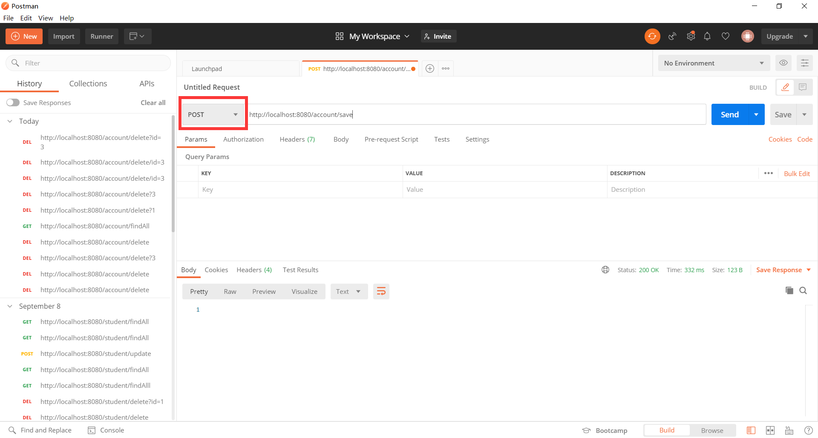This screenshot has width=818, height=438.
Task: Open the new window dropdown icon
Action: point(137,36)
